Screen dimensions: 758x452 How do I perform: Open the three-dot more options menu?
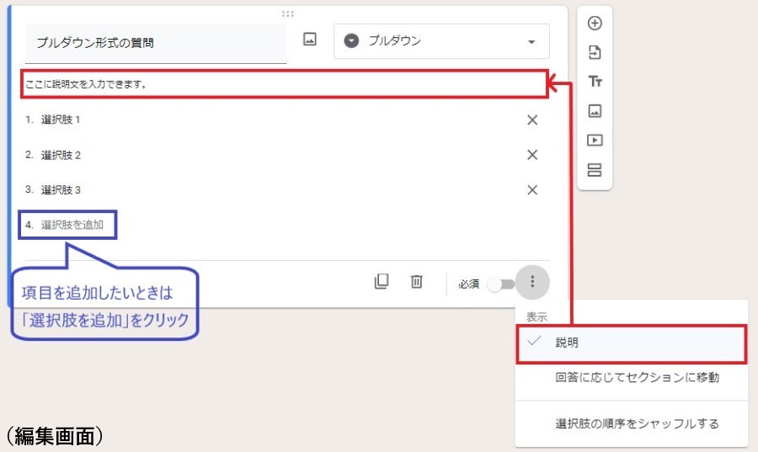(x=532, y=282)
